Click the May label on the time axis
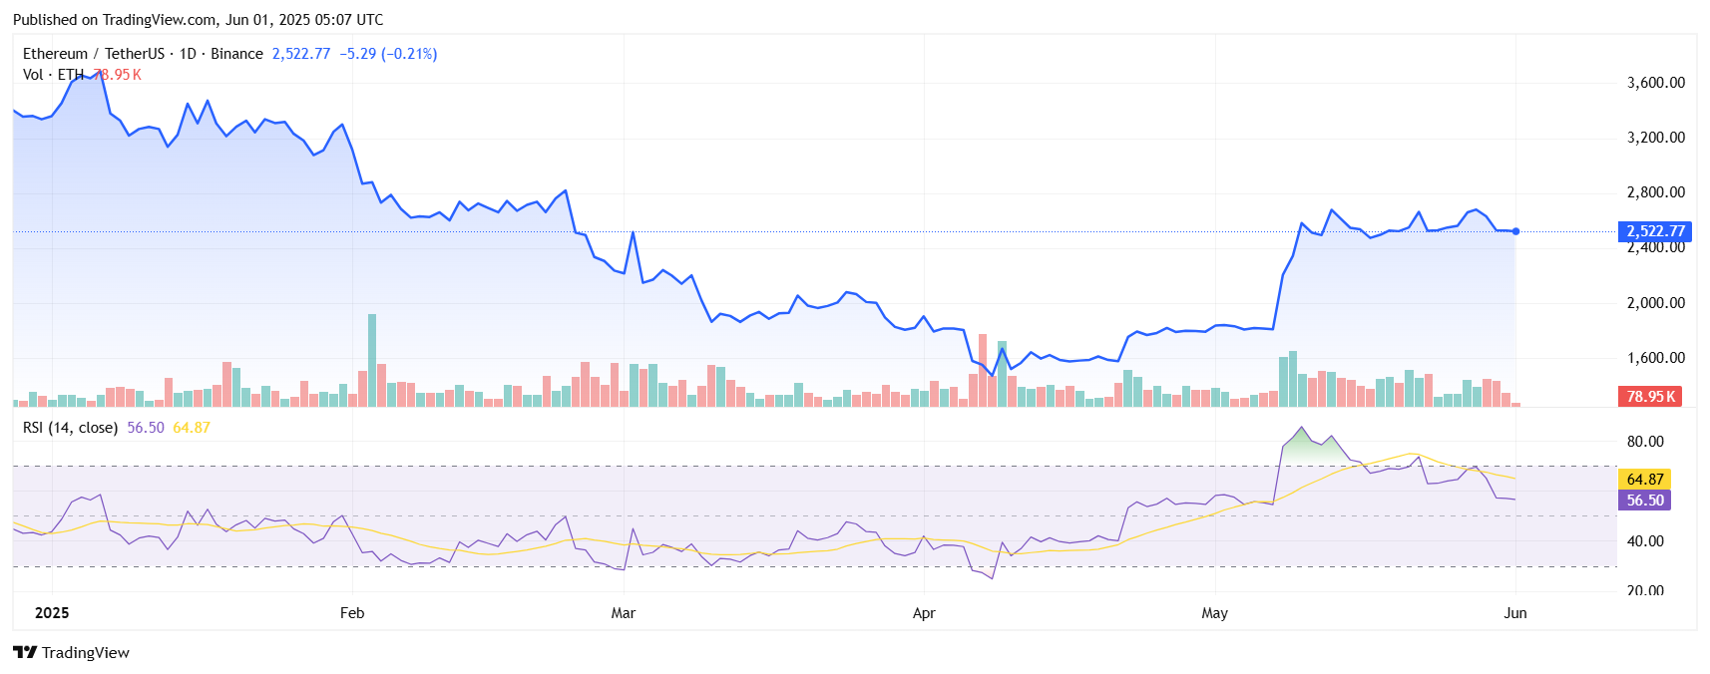 [x=1214, y=613]
